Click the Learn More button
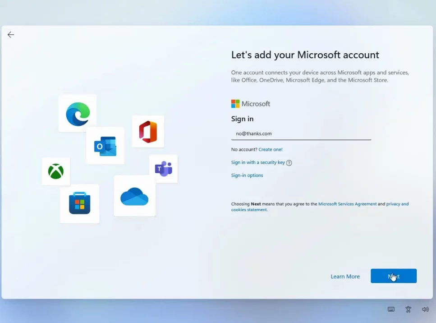 pyautogui.click(x=345, y=276)
